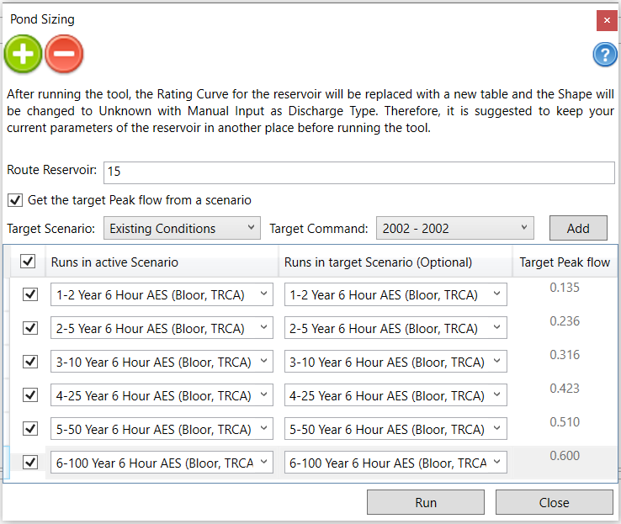Uncheck the 1-2 Year 6 Hour AES row checkbox

30,294
